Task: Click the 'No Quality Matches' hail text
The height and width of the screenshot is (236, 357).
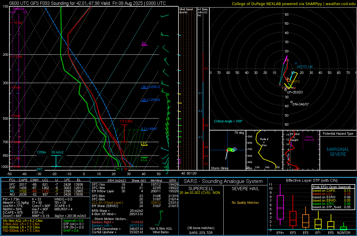Action: [x=245, y=203]
